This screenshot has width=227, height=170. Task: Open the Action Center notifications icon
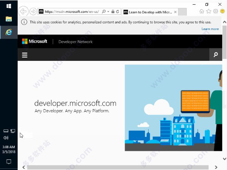(9, 162)
